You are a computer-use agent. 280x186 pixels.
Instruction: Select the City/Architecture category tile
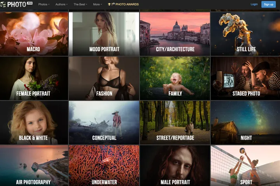tap(175, 34)
